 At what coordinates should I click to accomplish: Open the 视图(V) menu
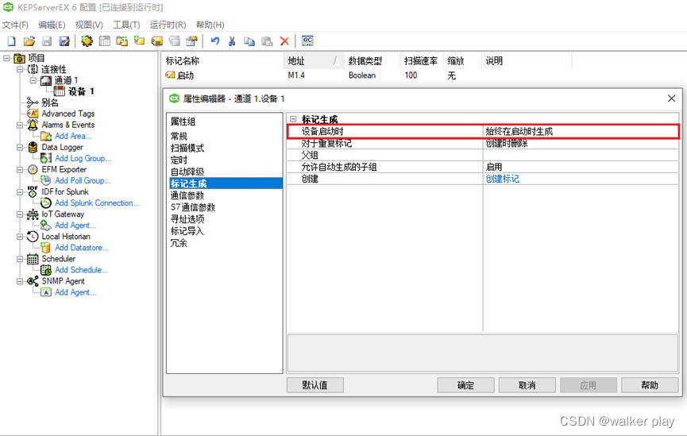coord(89,25)
